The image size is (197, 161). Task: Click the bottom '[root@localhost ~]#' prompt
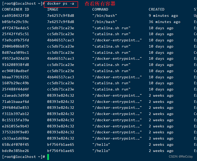23,157
